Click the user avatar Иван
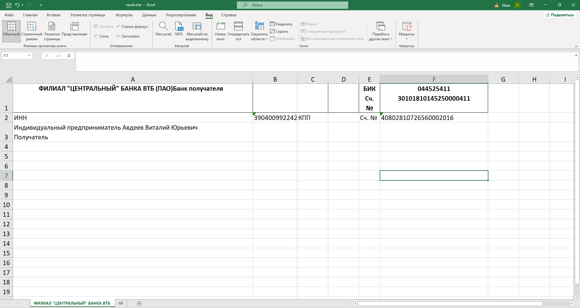Image resolution: width=580 pixels, height=308 pixels. point(517,5)
